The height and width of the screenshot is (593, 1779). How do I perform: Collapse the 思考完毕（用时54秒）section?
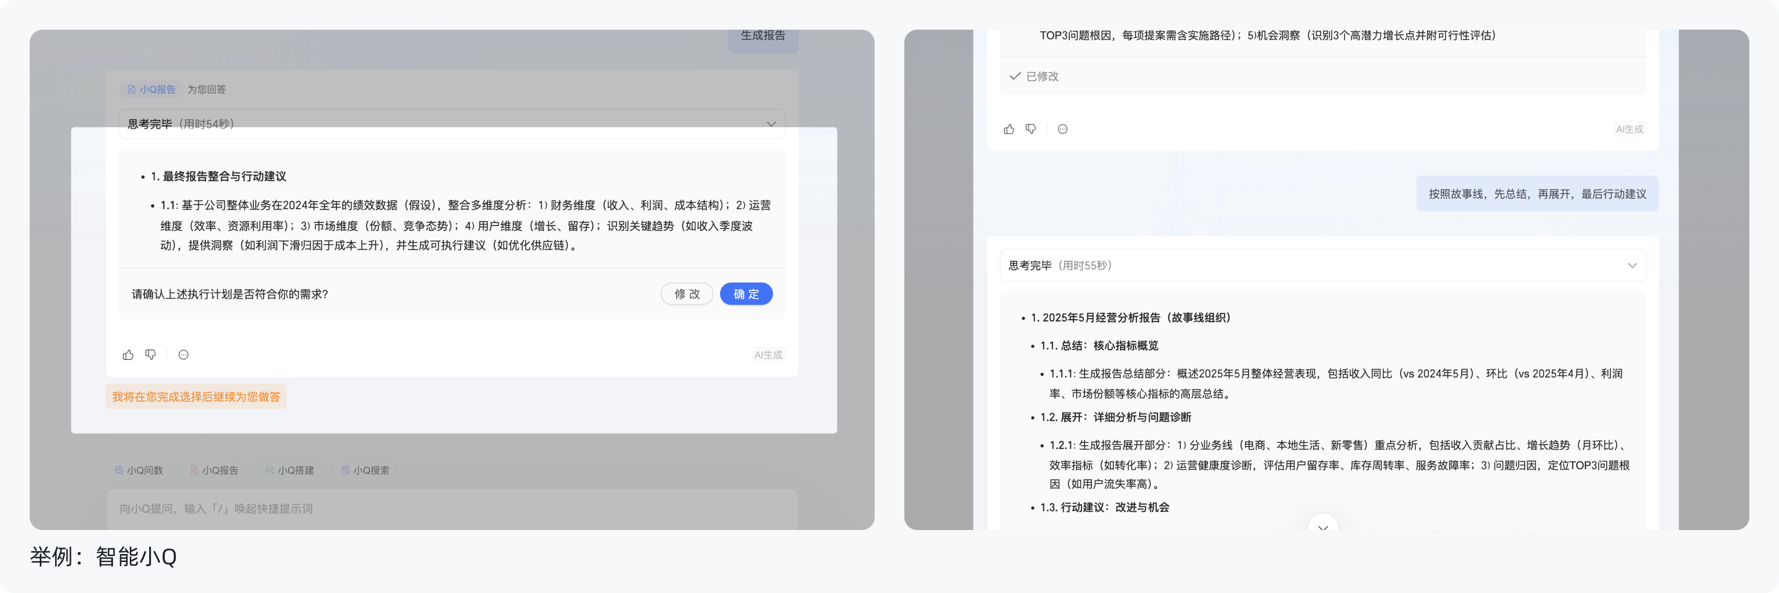(771, 124)
